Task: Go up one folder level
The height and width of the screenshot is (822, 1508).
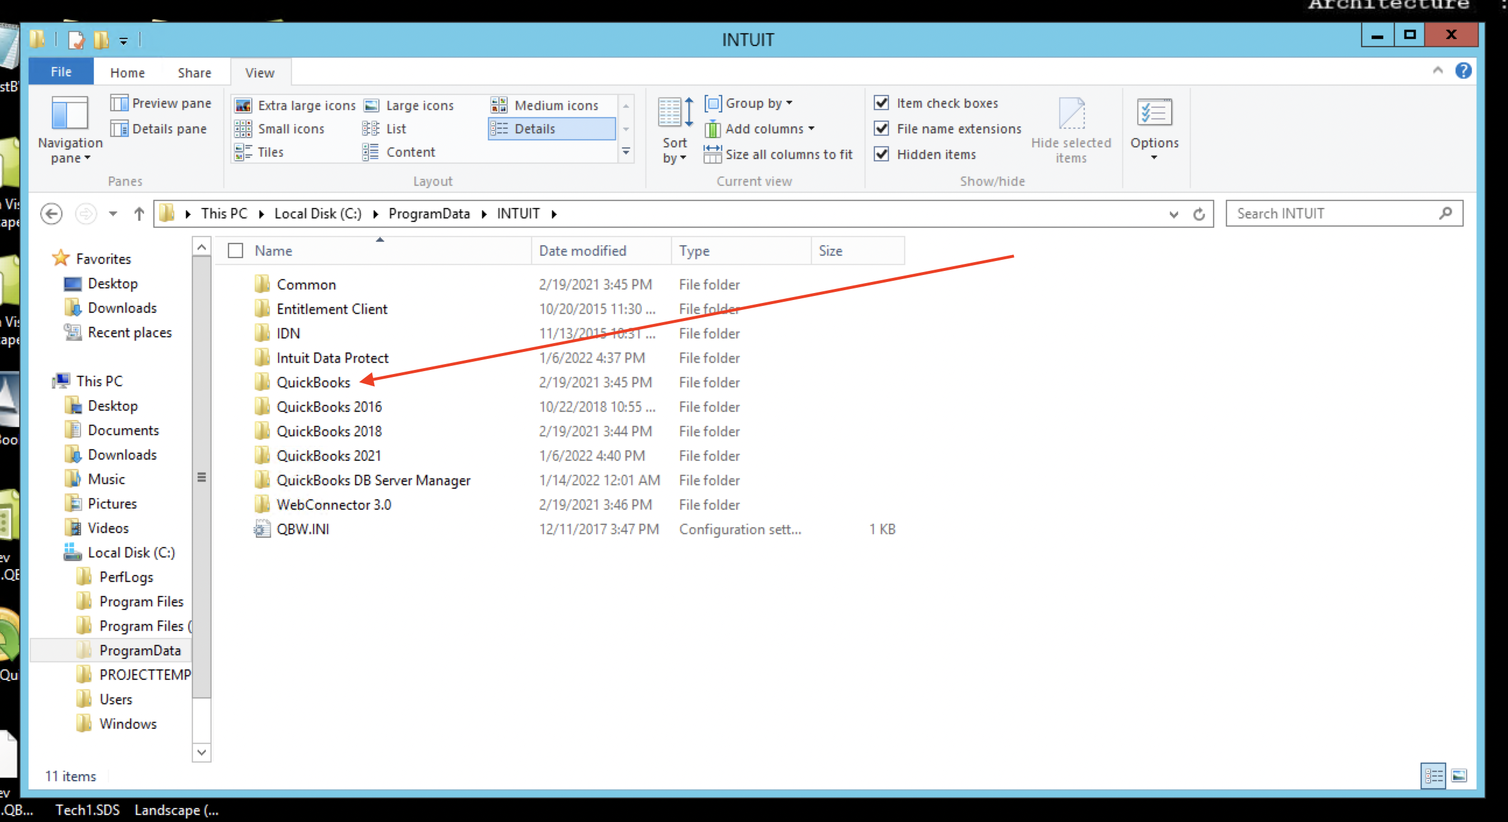Action: click(139, 214)
